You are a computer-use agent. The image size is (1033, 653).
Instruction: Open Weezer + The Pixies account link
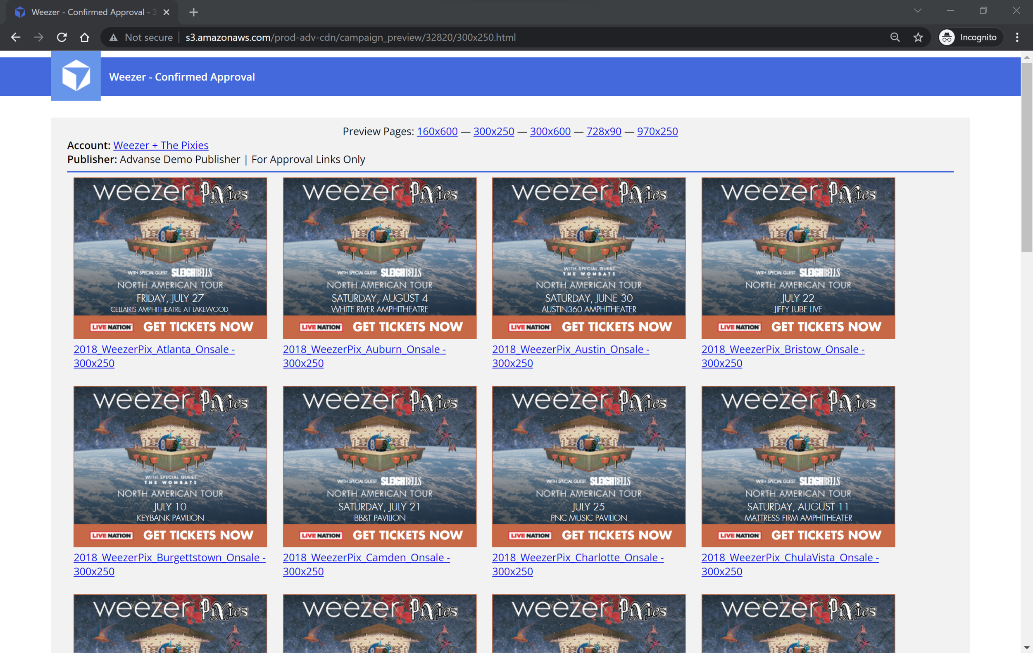(x=161, y=145)
